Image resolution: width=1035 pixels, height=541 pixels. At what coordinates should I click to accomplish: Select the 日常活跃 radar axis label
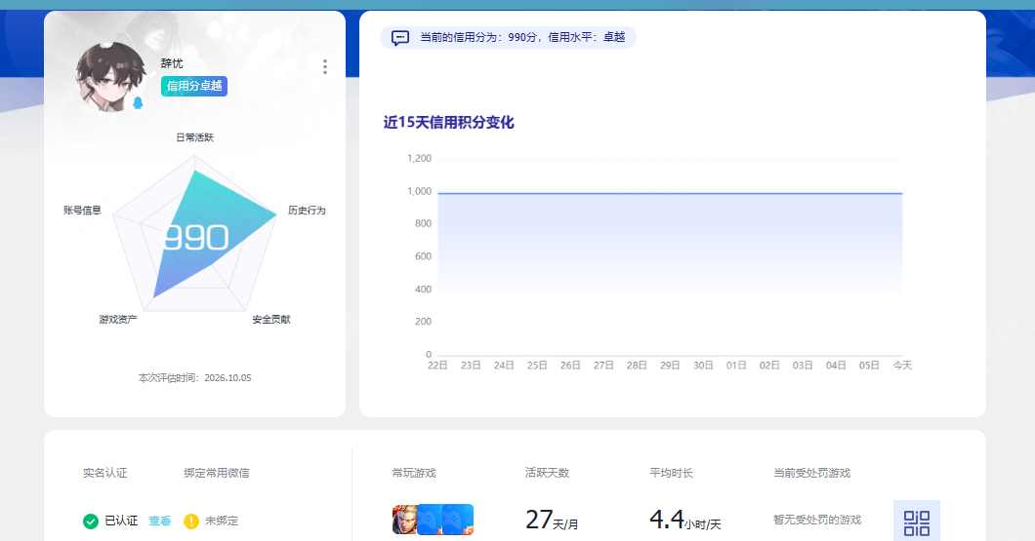(194, 137)
